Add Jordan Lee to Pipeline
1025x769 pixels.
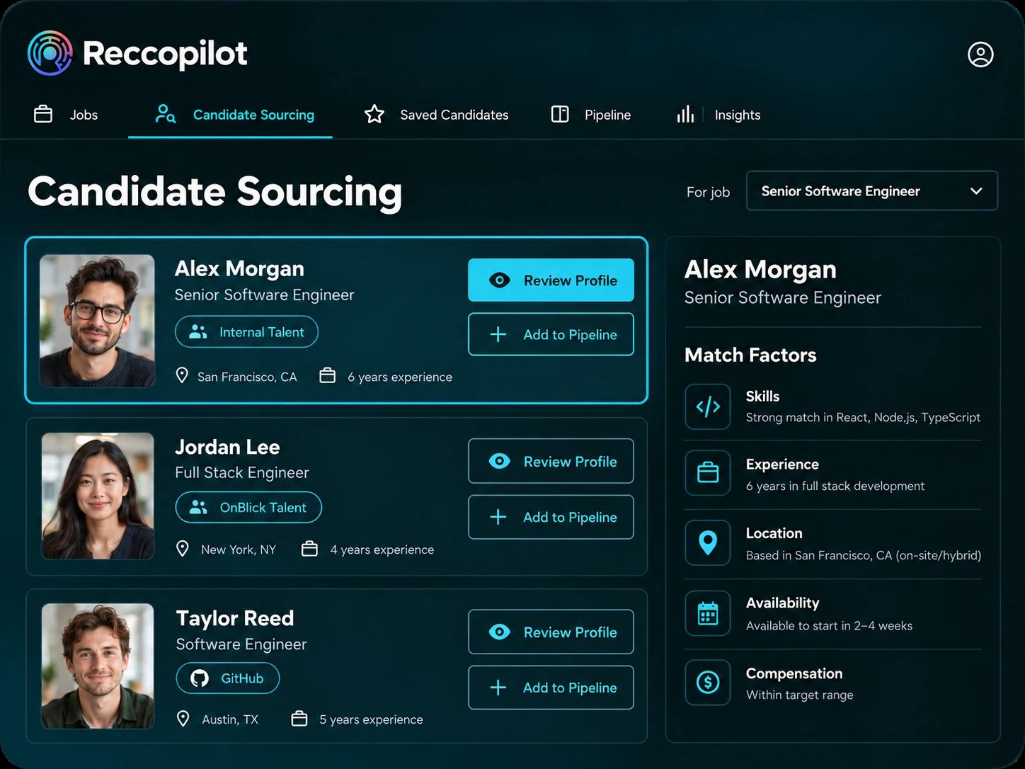(551, 517)
